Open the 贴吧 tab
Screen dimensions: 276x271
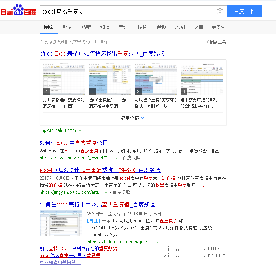coord(86,27)
